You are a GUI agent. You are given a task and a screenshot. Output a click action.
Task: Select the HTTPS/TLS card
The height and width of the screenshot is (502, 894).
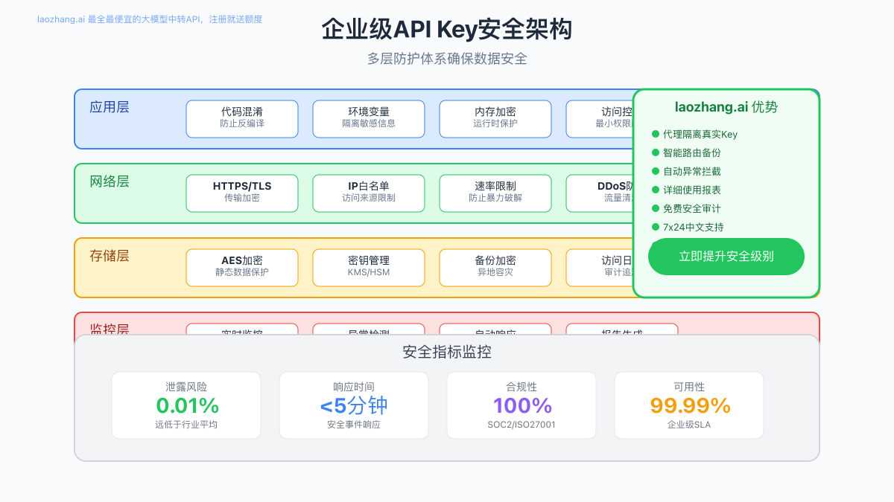click(242, 193)
